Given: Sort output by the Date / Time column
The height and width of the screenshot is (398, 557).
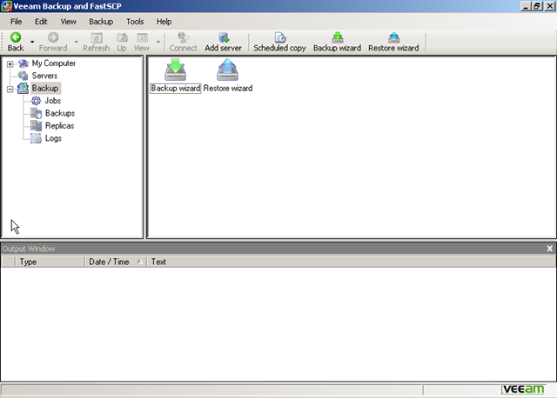Looking at the screenshot, I should point(109,262).
